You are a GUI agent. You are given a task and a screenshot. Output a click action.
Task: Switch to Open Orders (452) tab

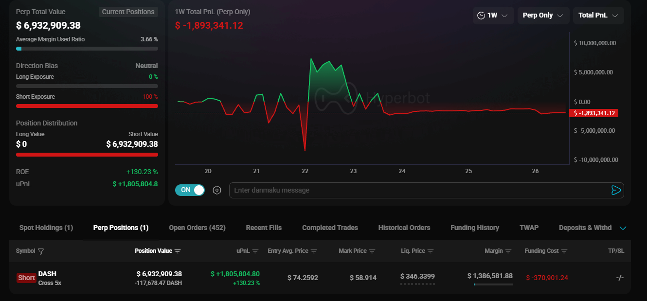coord(197,228)
